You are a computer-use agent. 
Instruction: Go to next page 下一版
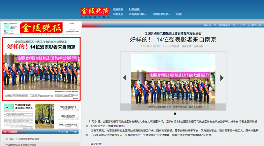point(74,132)
